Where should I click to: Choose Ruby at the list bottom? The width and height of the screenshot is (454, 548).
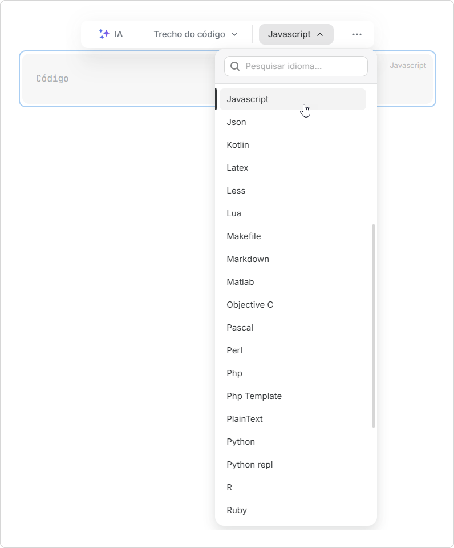click(x=293, y=510)
